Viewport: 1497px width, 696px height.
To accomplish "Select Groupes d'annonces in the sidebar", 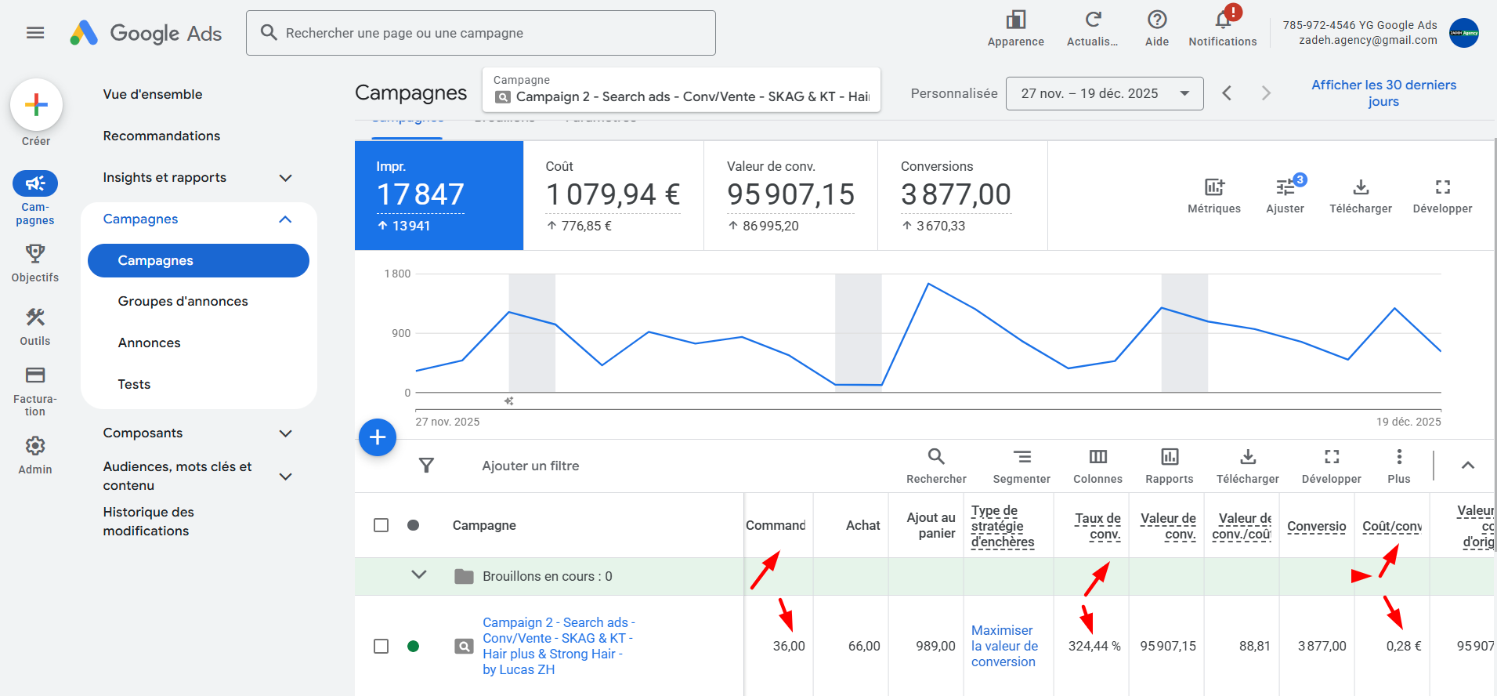I will [x=183, y=302].
